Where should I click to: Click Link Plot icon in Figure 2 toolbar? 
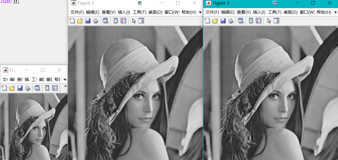click(x=105, y=21)
